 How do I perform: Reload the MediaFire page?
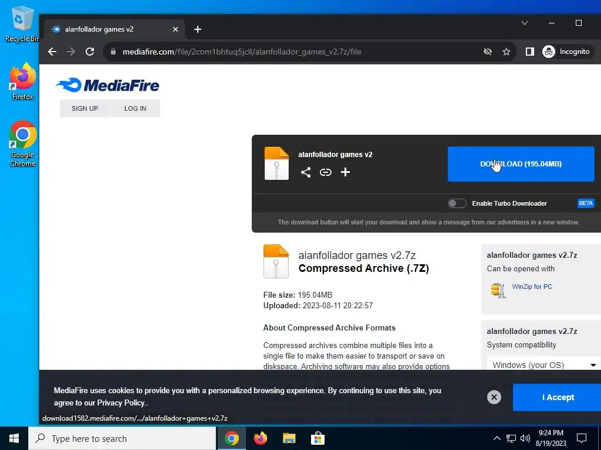coord(90,52)
